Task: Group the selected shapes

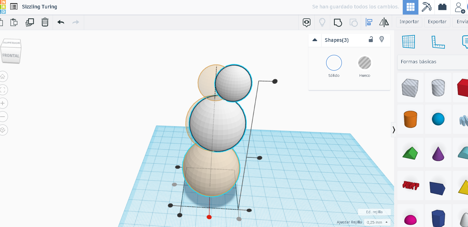Action: coord(338,22)
